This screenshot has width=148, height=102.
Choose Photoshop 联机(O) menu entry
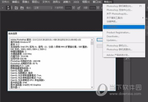pos(124,46)
